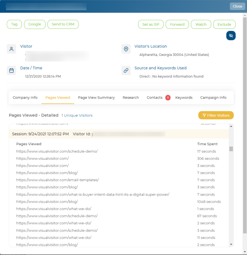
Task: Open the Campaign Info tab
Action: pos(213,98)
